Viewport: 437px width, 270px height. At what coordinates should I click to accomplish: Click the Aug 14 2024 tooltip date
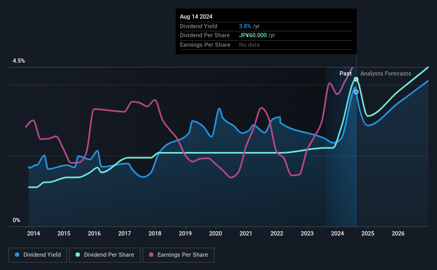196,16
